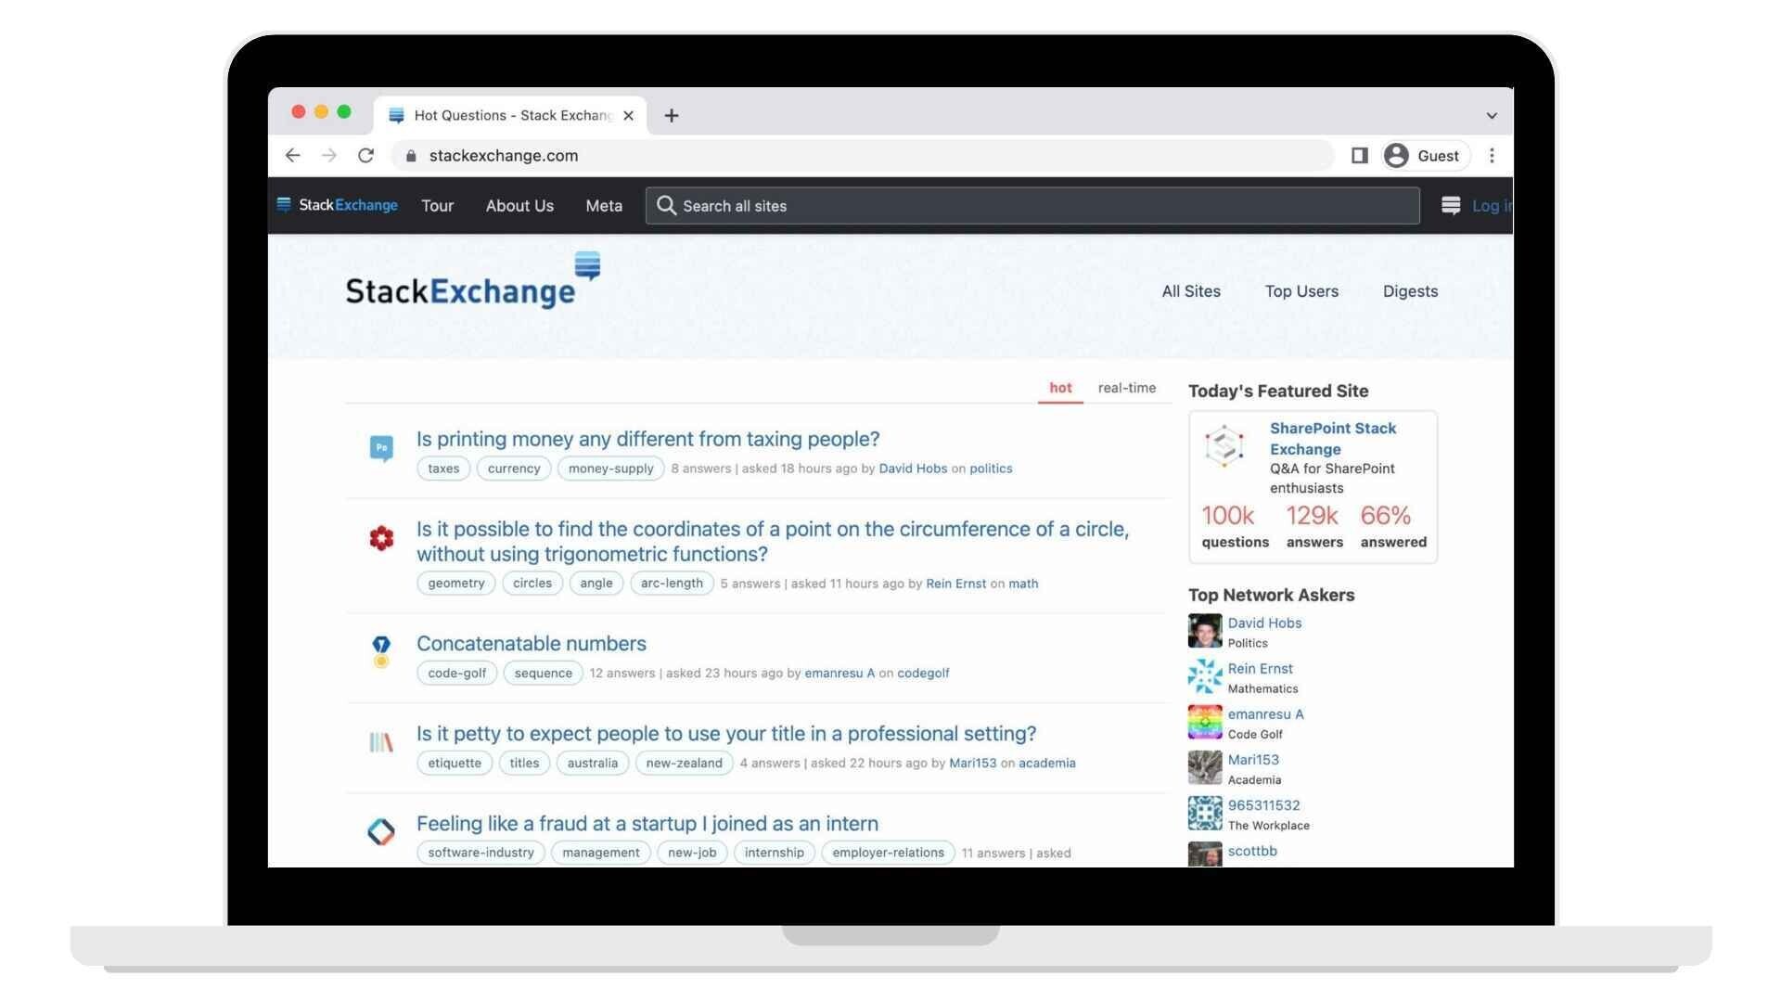1781x1002 pixels.
Task: Click Digests navigation link
Action: (x=1412, y=291)
